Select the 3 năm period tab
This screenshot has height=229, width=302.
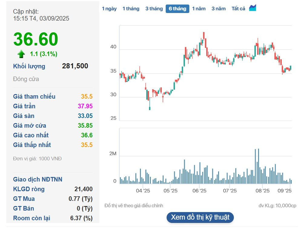(218, 8)
